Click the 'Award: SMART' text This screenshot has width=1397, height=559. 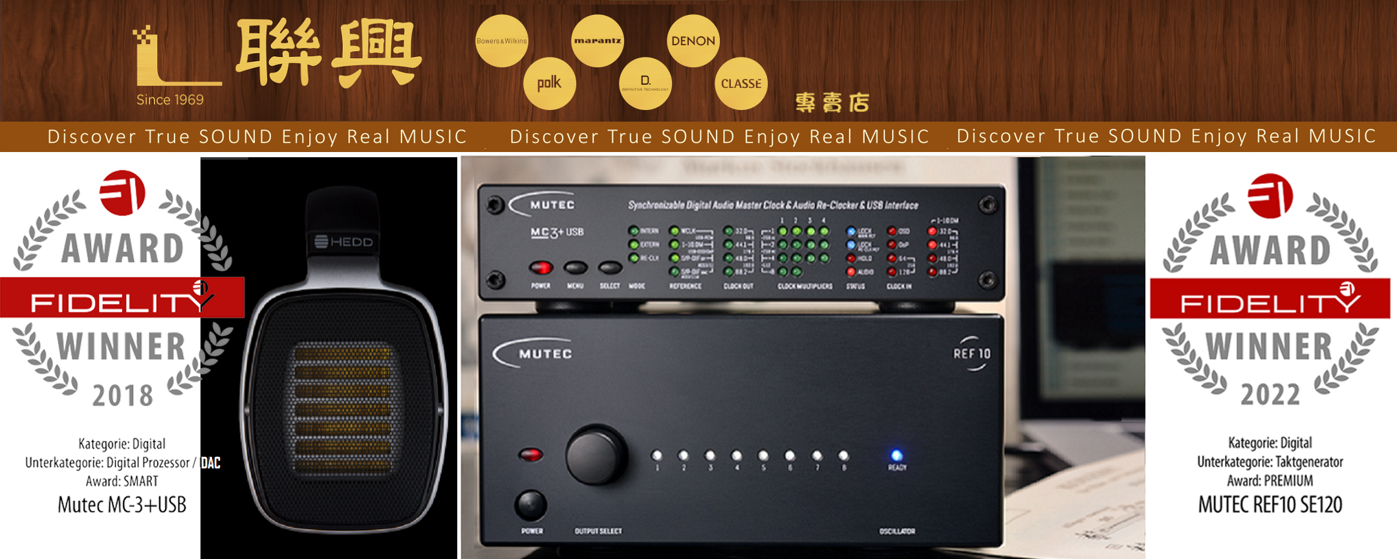122,481
